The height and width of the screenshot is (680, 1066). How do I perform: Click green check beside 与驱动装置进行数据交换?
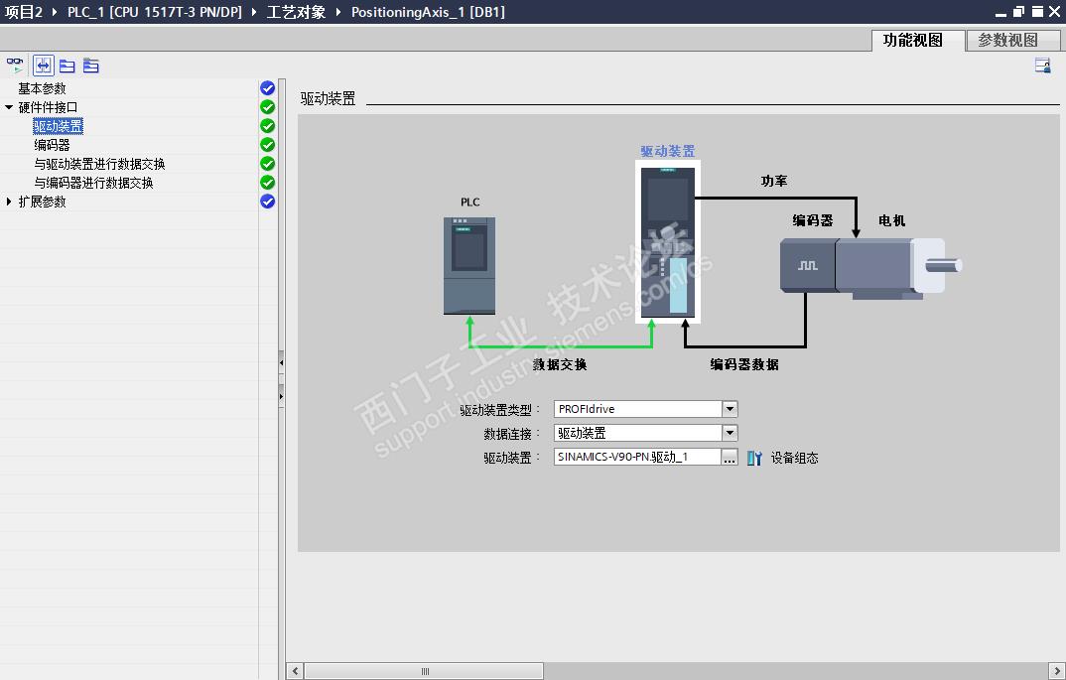click(x=267, y=164)
